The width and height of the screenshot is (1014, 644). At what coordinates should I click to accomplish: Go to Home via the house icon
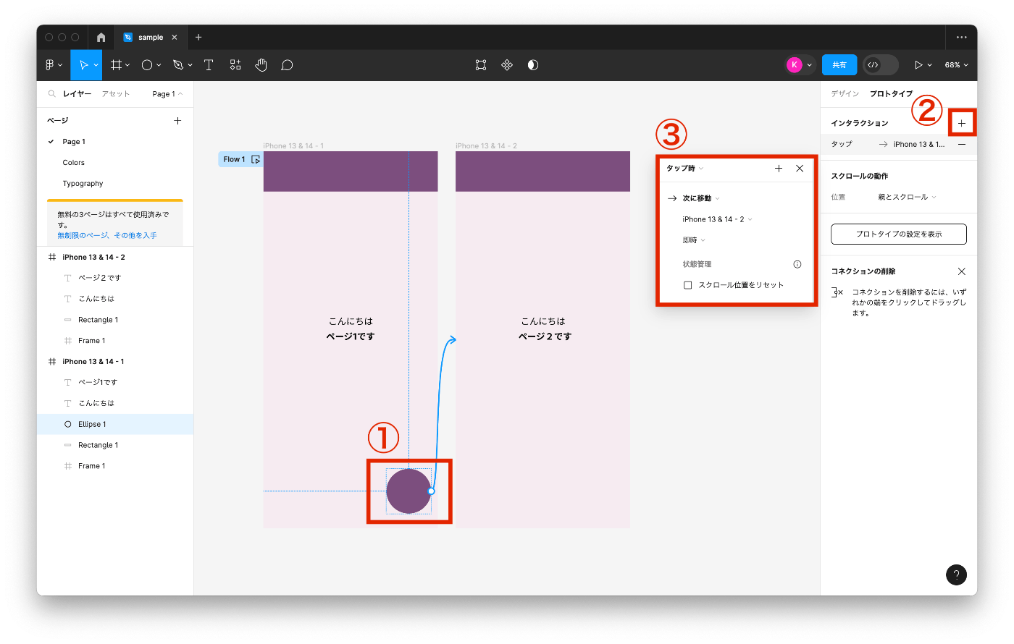tap(101, 38)
